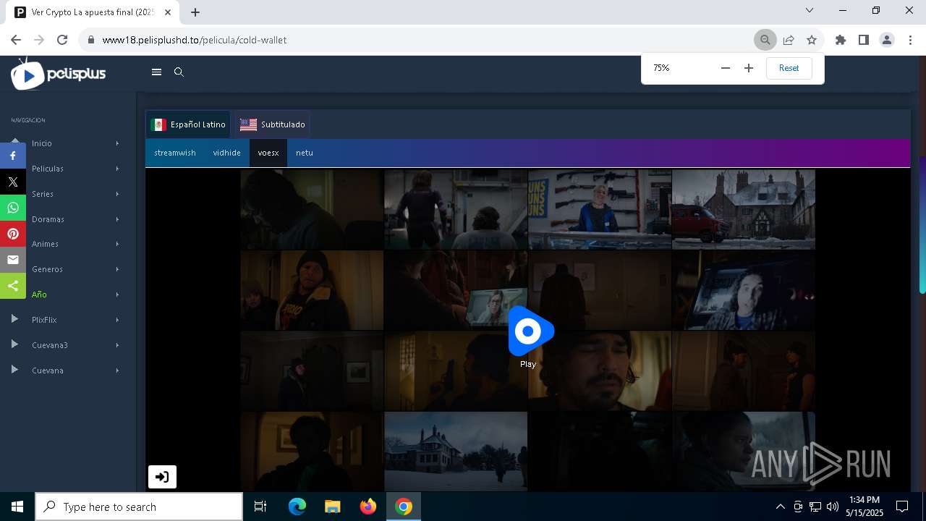The height and width of the screenshot is (521, 926).
Task: Switch to the netu server
Action: [305, 153]
